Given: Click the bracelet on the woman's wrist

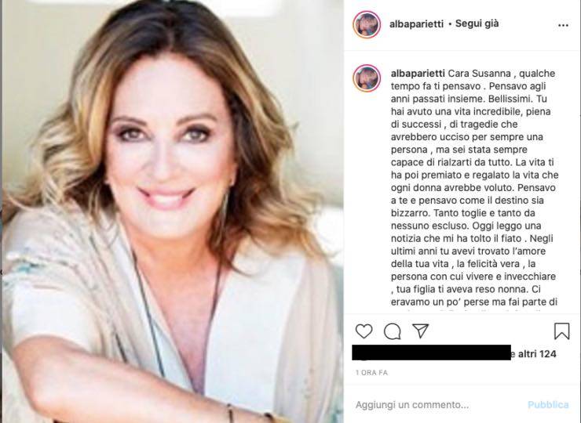Looking at the screenshot, I should pos(231,414).
